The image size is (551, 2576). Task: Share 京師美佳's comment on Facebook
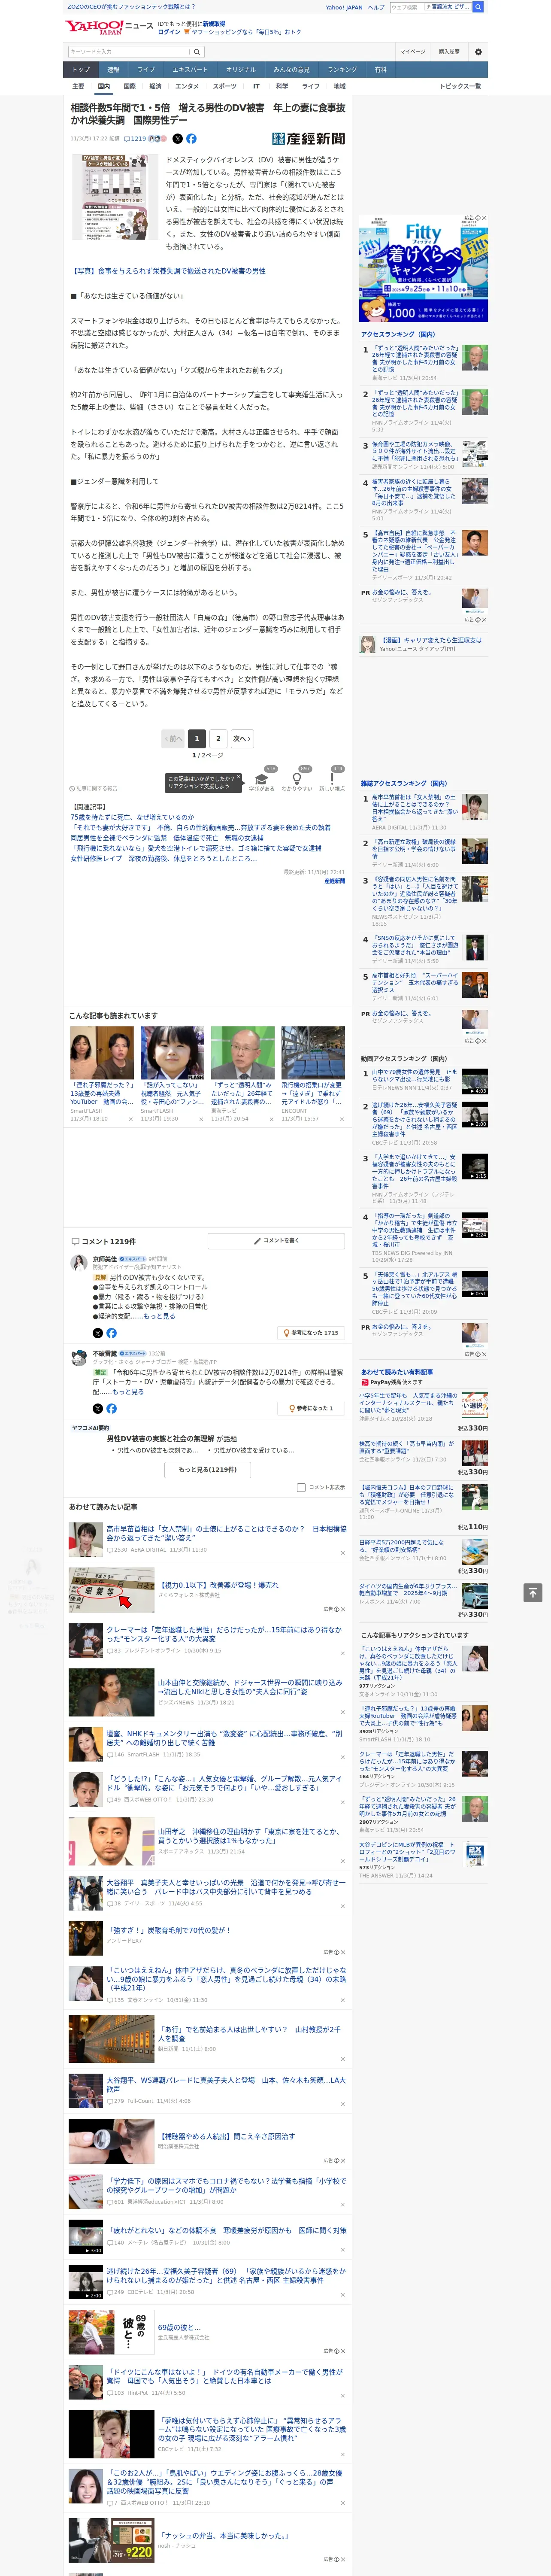pyautogui.click(x=111, y=1333)
